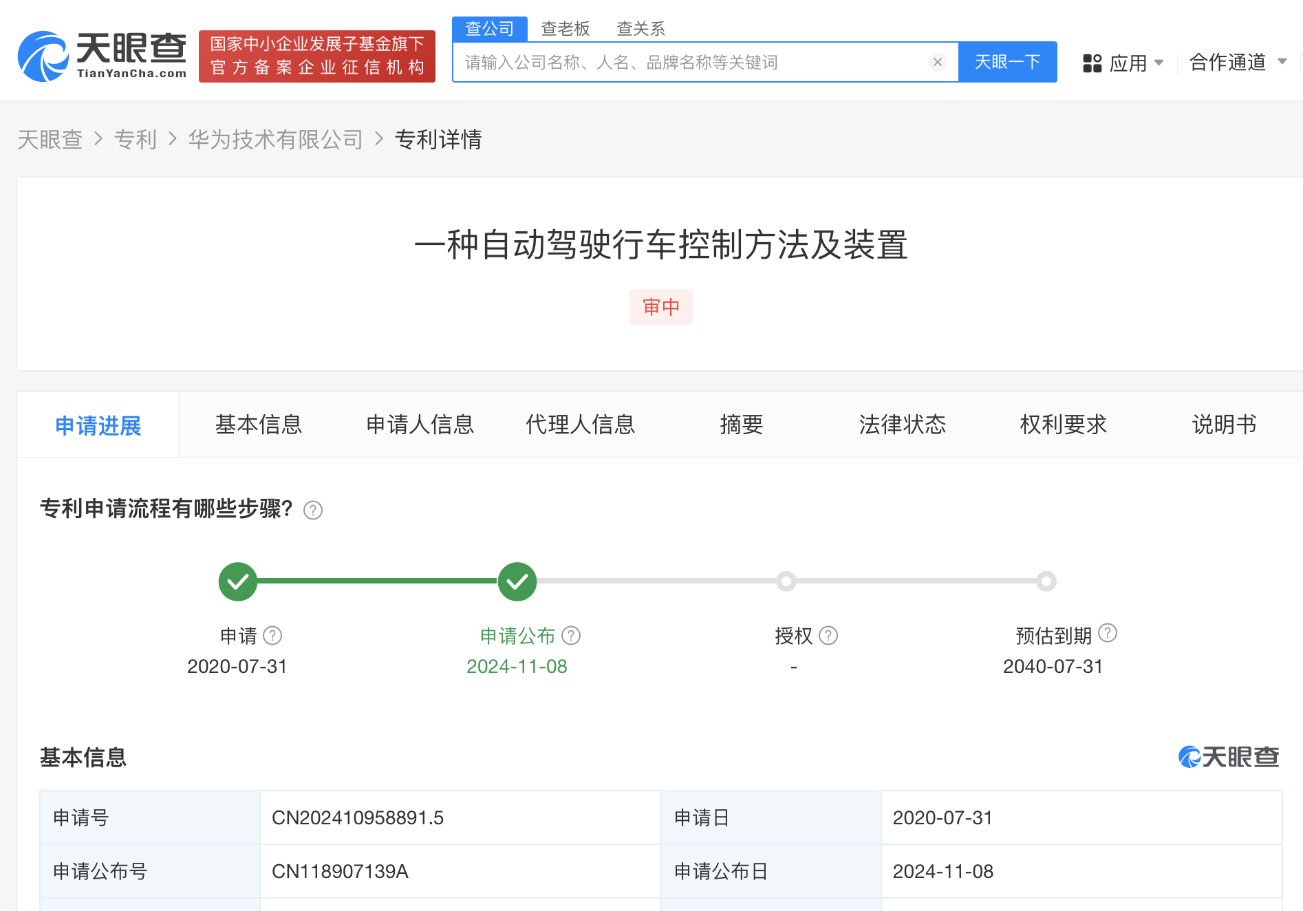Open the 天眼查 breadcrumb link

tap(50, 140)
